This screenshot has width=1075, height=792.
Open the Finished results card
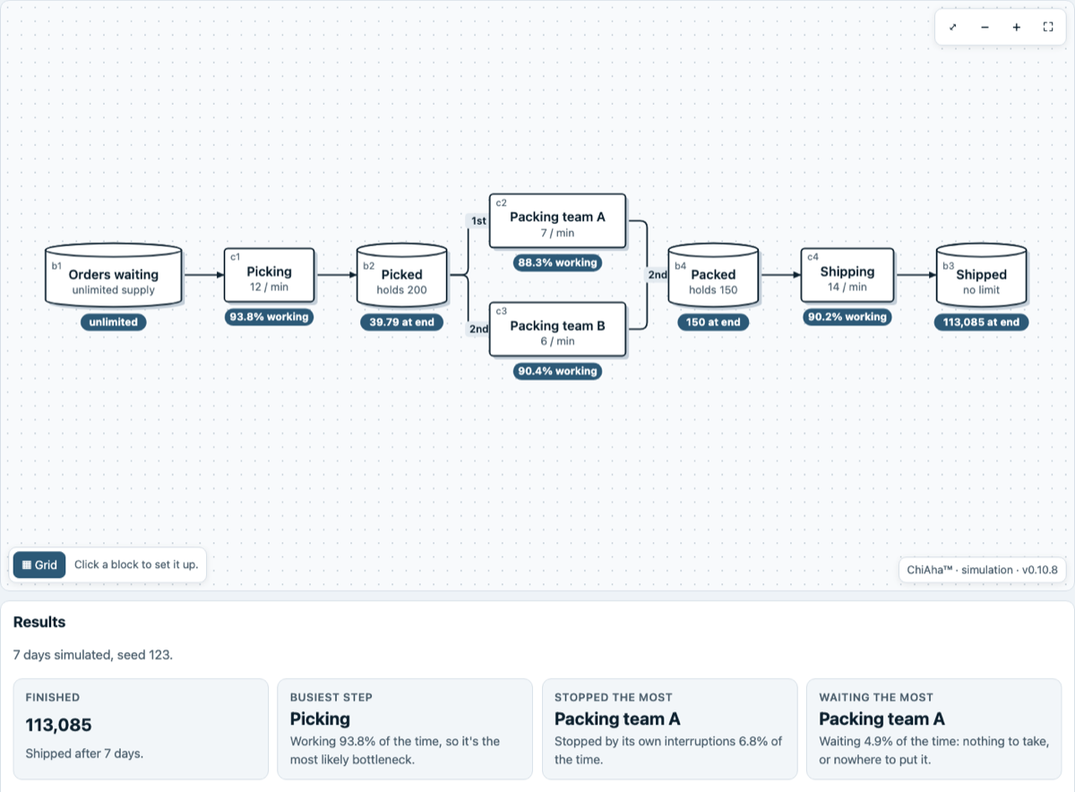click(x=141, y=728)
